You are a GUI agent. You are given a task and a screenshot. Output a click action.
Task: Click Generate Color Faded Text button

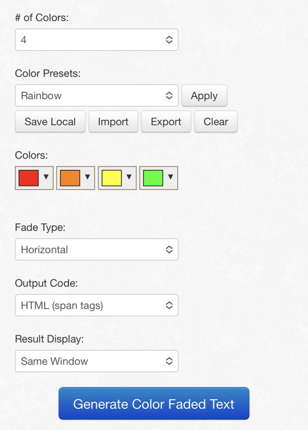click(154, 403)
